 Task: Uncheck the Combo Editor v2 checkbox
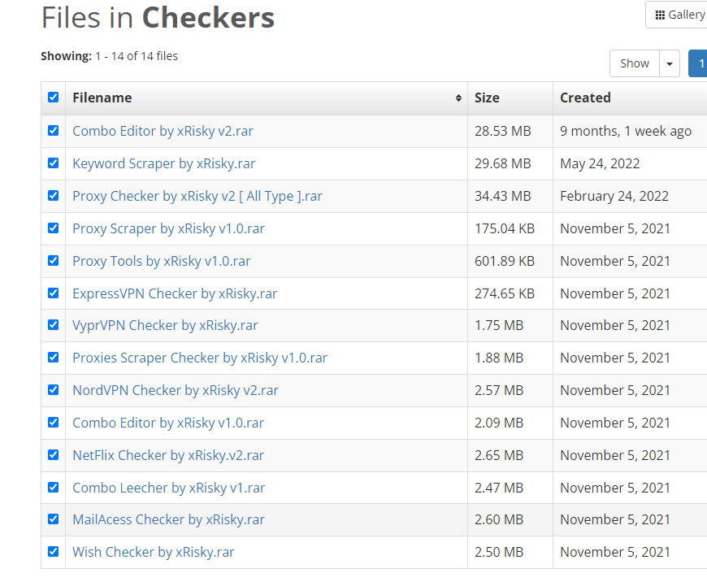[x=54, y=131]
